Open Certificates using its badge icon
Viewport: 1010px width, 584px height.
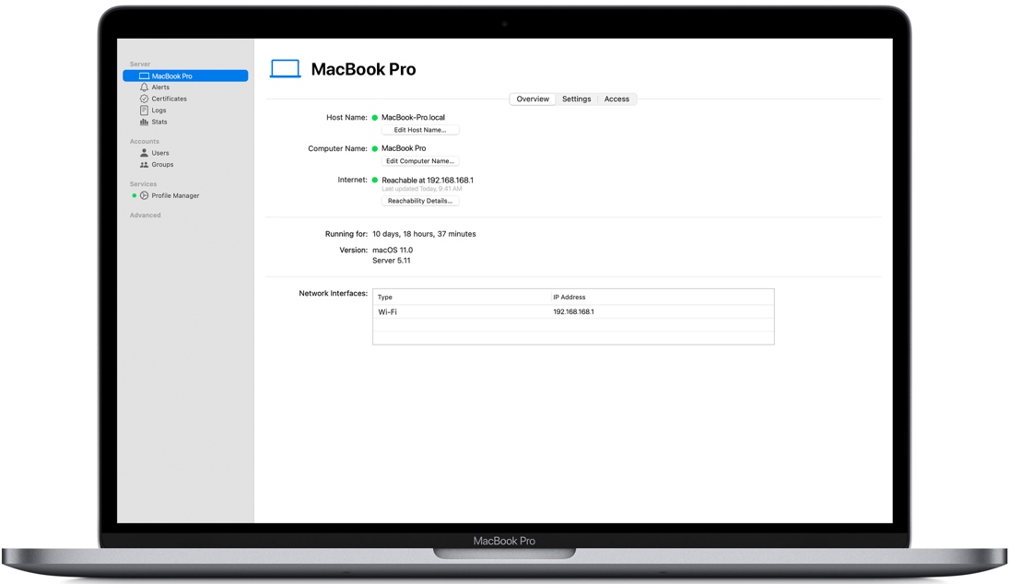pyautogui.click(x=144, y=99)
